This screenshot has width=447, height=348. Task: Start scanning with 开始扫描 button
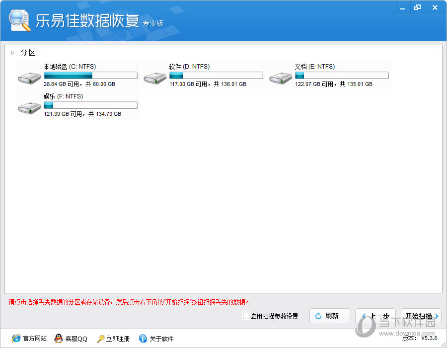click(x=421, y=316)
